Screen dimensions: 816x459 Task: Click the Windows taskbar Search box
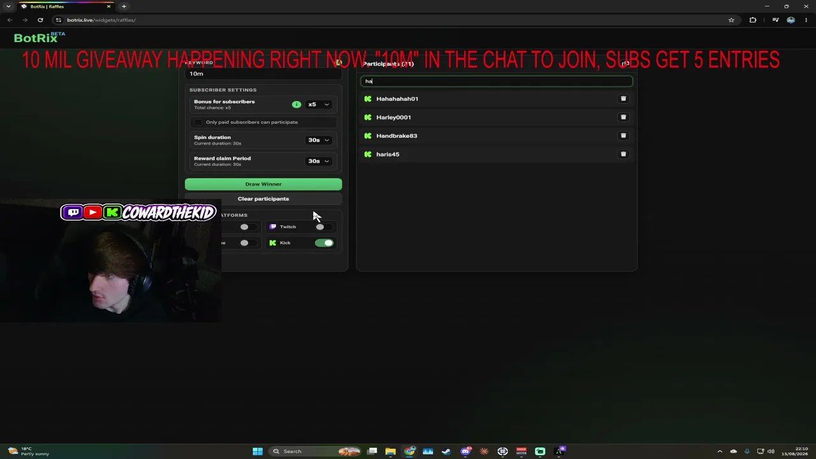pyautogui.click(x=314, y=451)
